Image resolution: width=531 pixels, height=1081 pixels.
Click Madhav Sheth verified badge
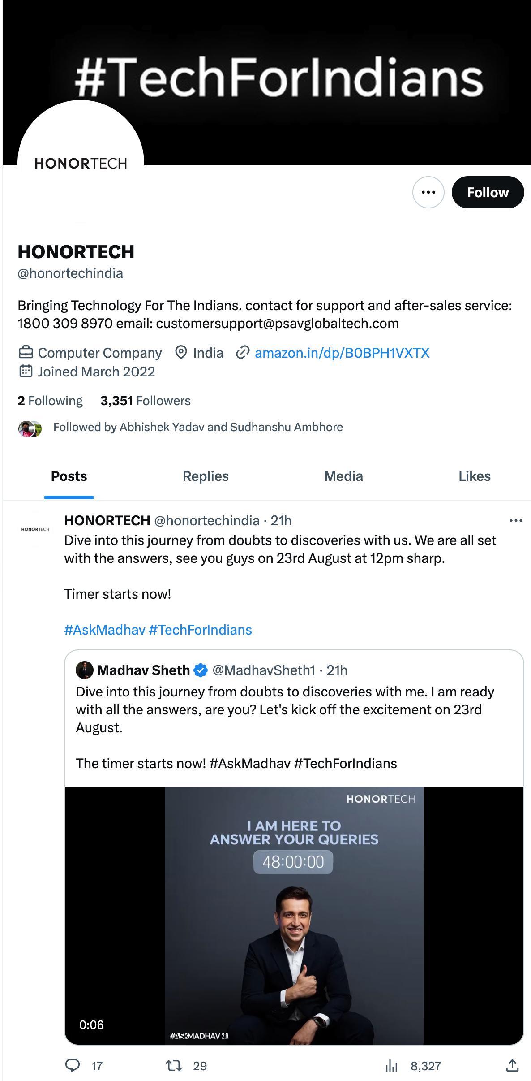coord(201,670)
